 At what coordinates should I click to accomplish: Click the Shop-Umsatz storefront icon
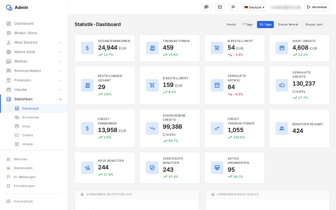click(282, 48)
